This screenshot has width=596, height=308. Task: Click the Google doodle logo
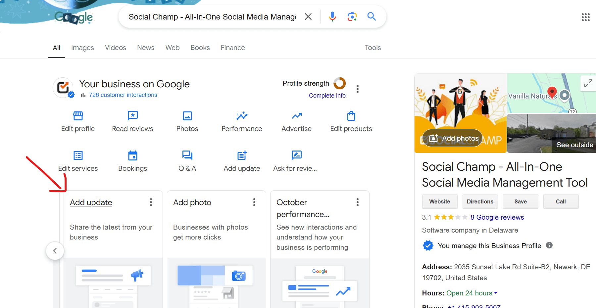74,17
